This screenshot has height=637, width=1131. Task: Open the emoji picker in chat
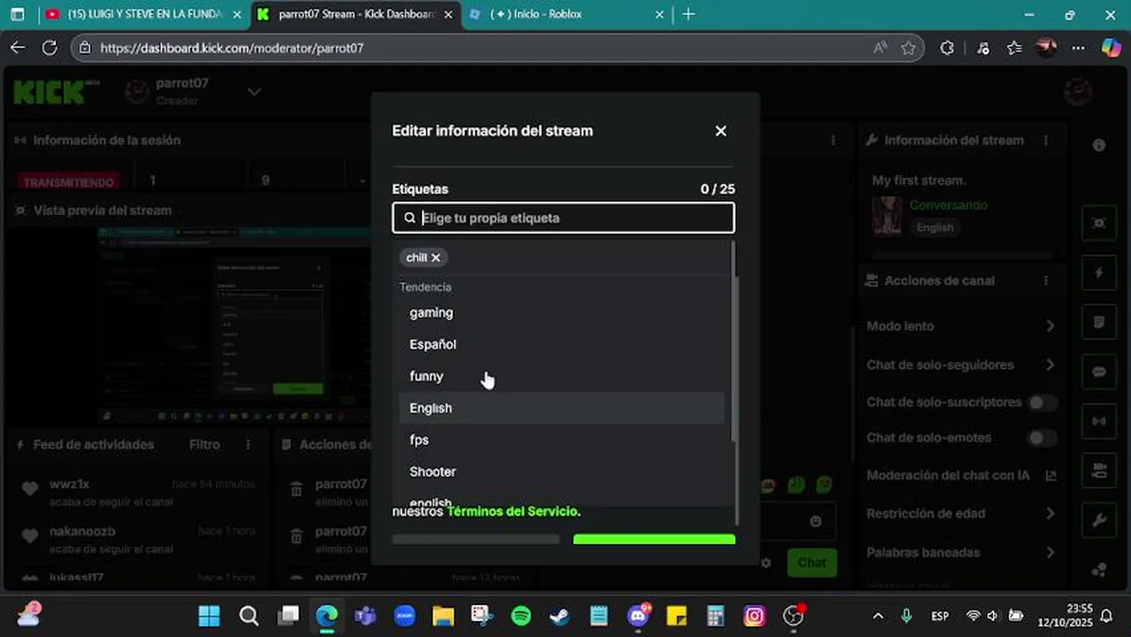click(x=815, y=521)
